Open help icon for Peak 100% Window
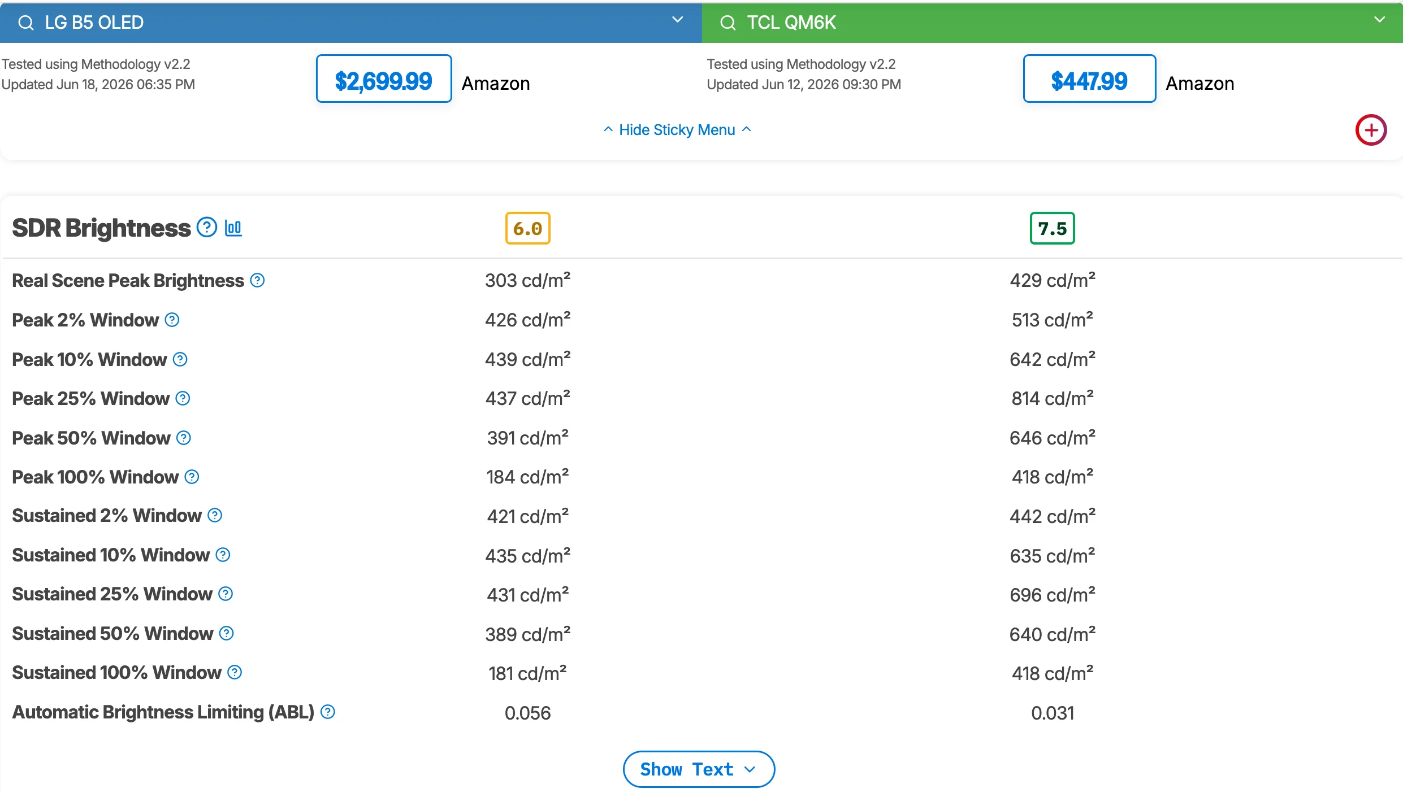 [x=192, y=477]
